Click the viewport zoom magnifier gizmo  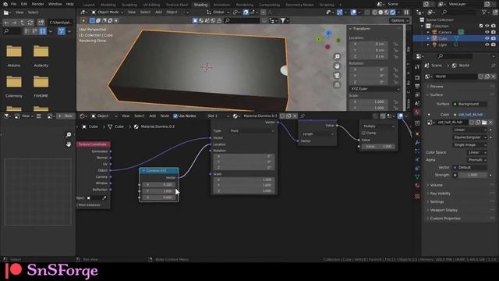[x=337, y=57]
